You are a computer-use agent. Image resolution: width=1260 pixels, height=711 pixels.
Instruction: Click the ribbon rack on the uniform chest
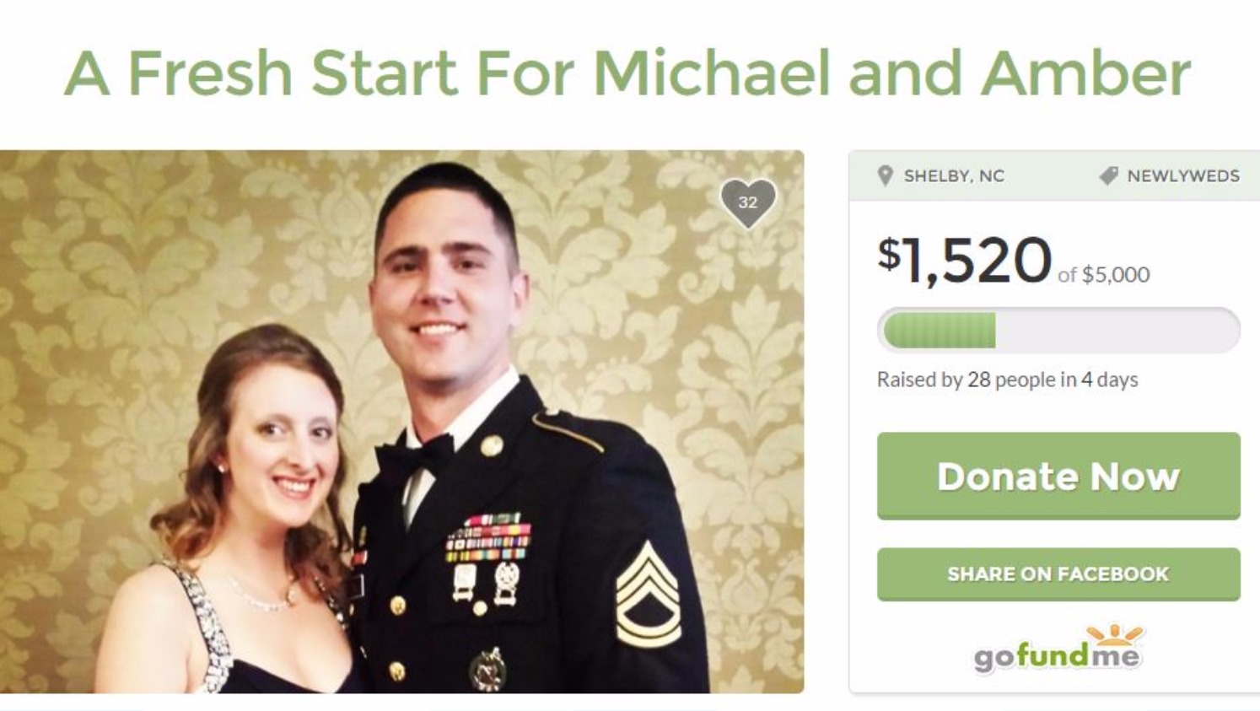[489, 538]
